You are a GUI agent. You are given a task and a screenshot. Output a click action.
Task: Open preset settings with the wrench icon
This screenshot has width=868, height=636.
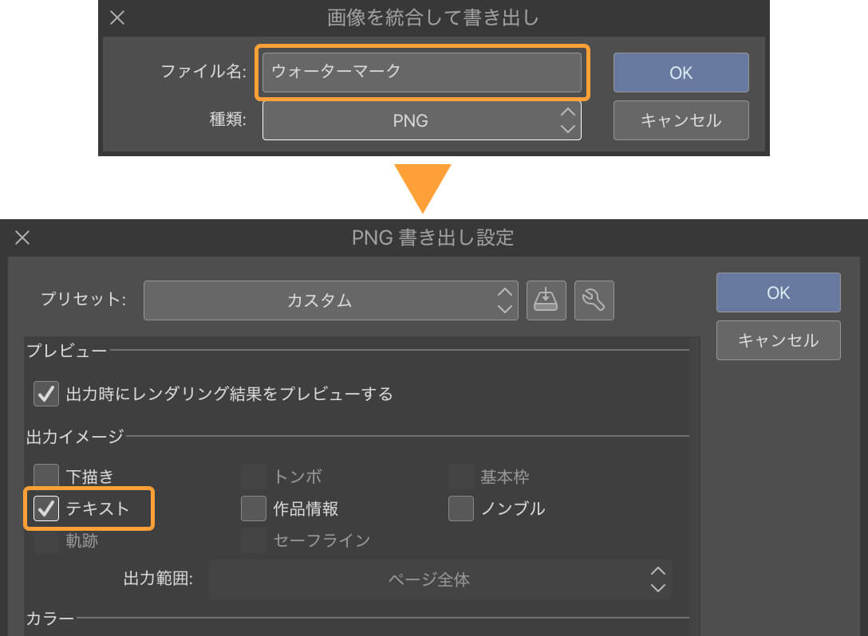pyautogui.click(x=594, y=300)
